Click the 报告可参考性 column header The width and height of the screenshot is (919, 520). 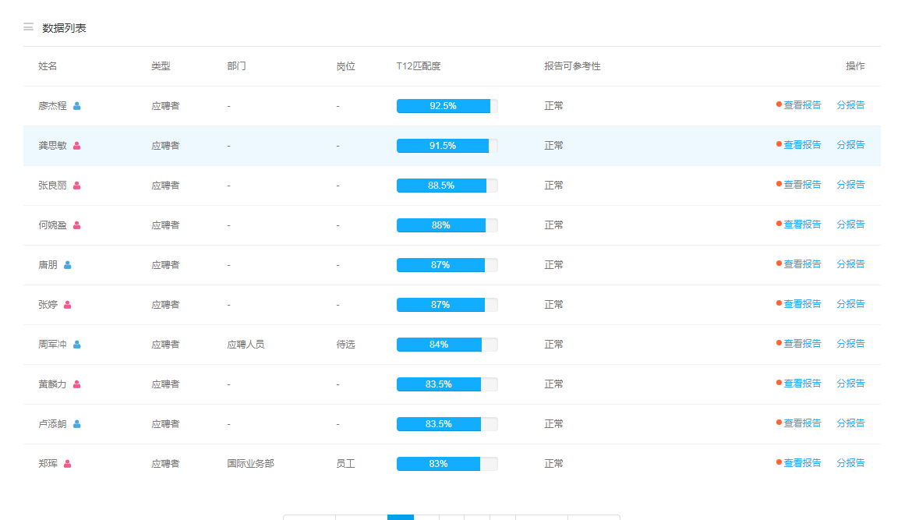click(x=572, y=66)
